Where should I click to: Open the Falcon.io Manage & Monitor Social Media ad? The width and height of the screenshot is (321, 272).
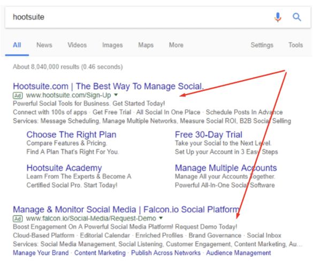tap(126, 209)
